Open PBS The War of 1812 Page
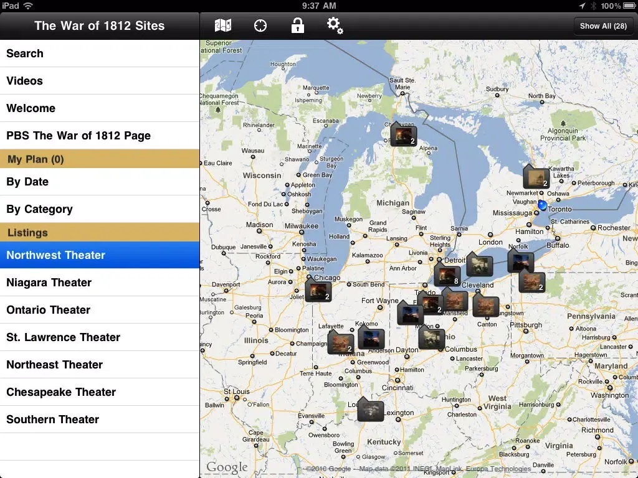Screen dimensions: 638x478 point(100,135)
